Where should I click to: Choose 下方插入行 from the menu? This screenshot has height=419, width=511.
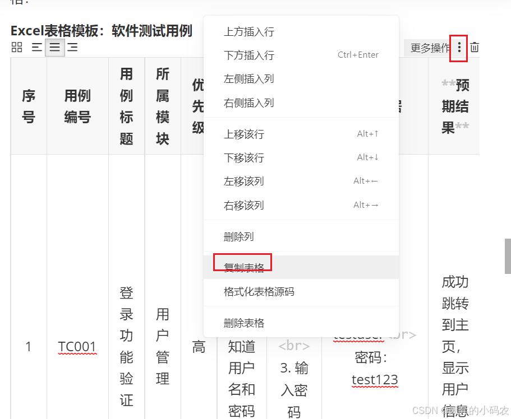point(301,55)
